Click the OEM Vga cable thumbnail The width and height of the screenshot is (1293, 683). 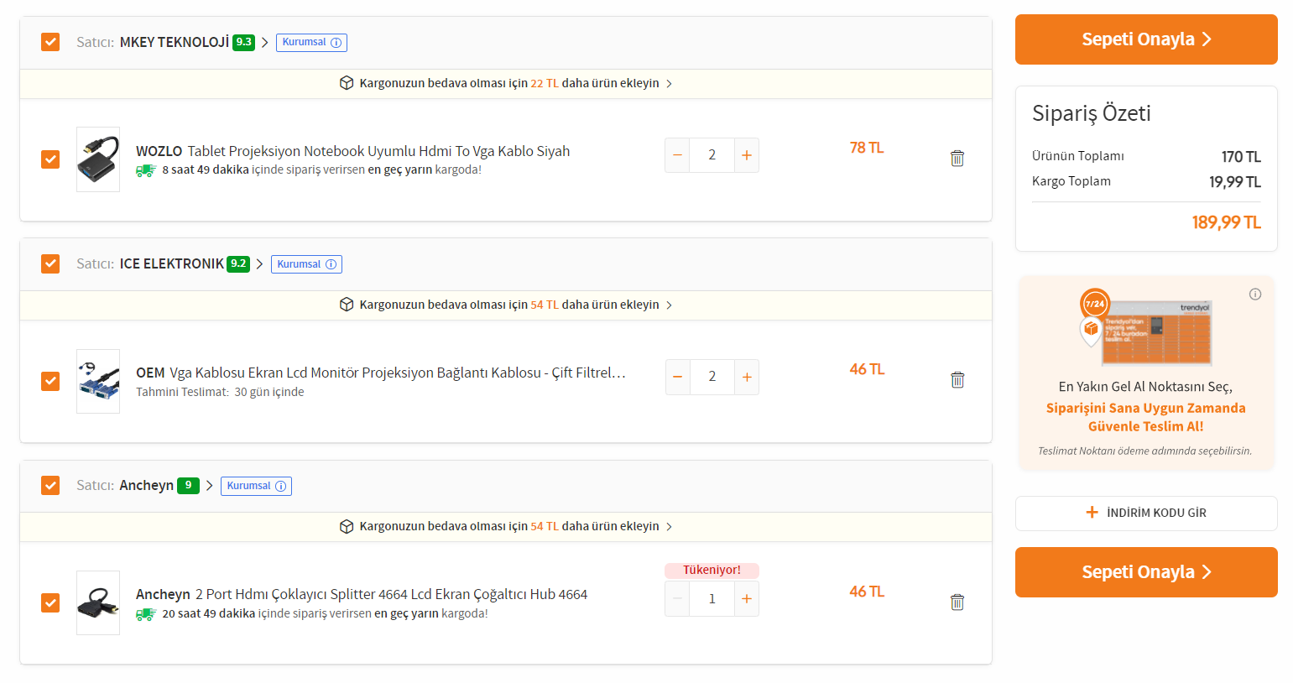click(98, 381)
